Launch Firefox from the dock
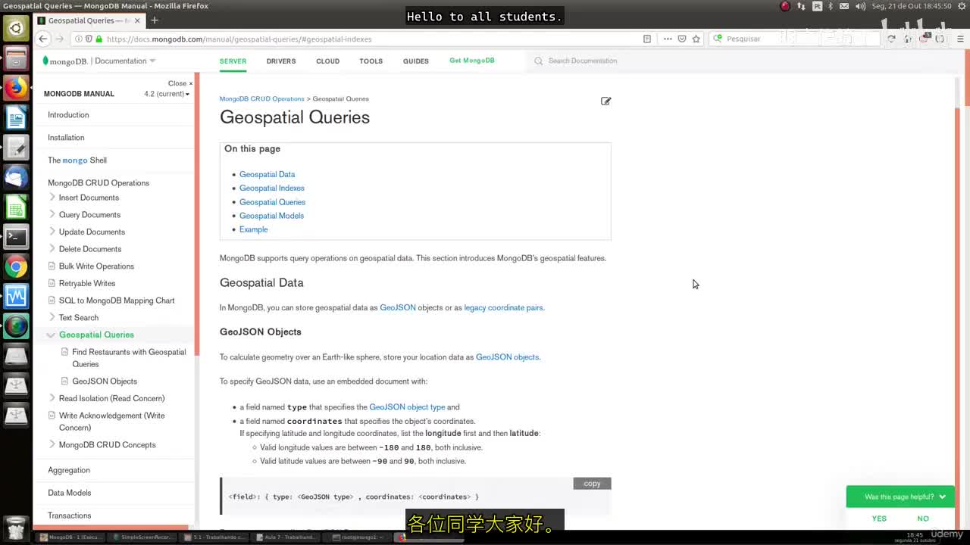The image size is (970, 545). (16, 88)
